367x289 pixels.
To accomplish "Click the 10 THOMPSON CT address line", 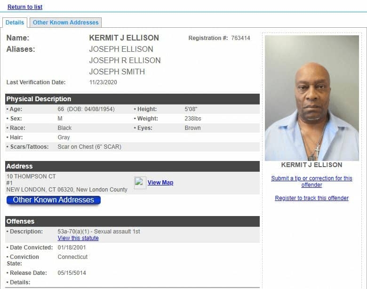I will point(31,177).
